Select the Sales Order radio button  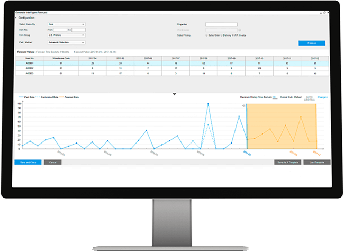click(x=206, y=36)
